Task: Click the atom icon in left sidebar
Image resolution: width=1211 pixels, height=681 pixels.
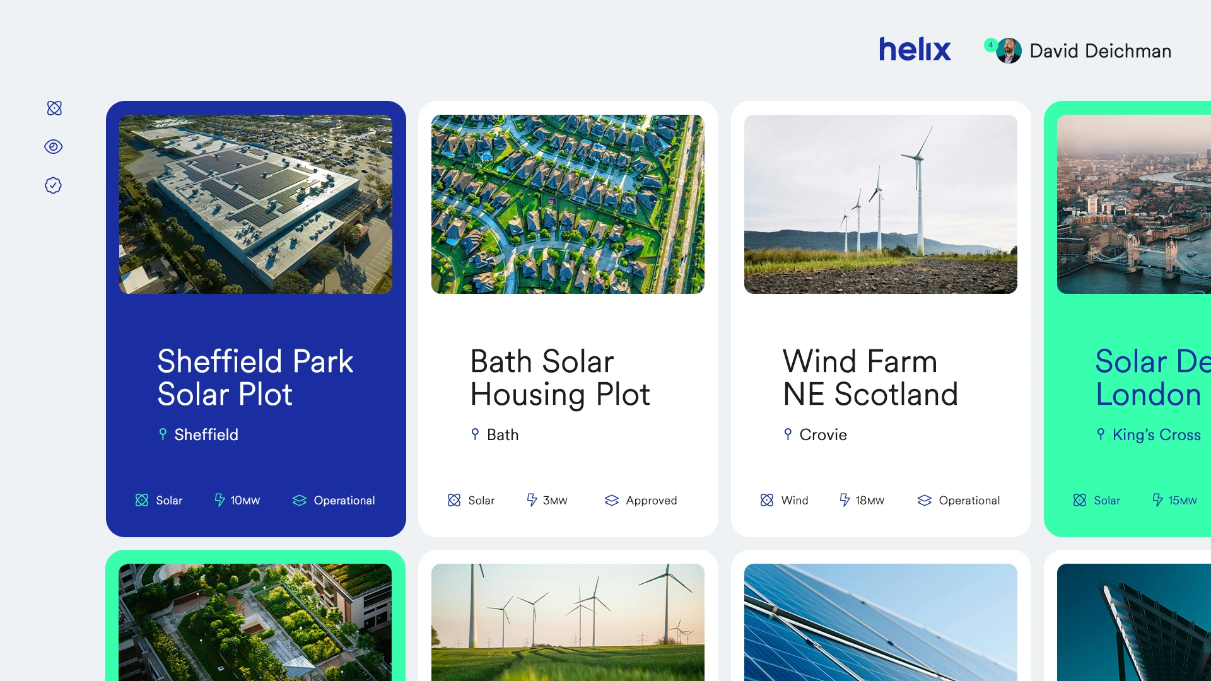Action: 54,108
